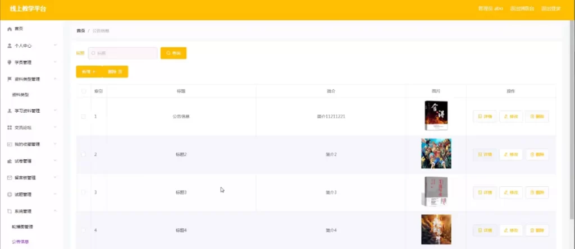Viewport: 575px width, 249px height.
Task: Open the 轮播图管理 submenu item
Action: coord(22,227)
